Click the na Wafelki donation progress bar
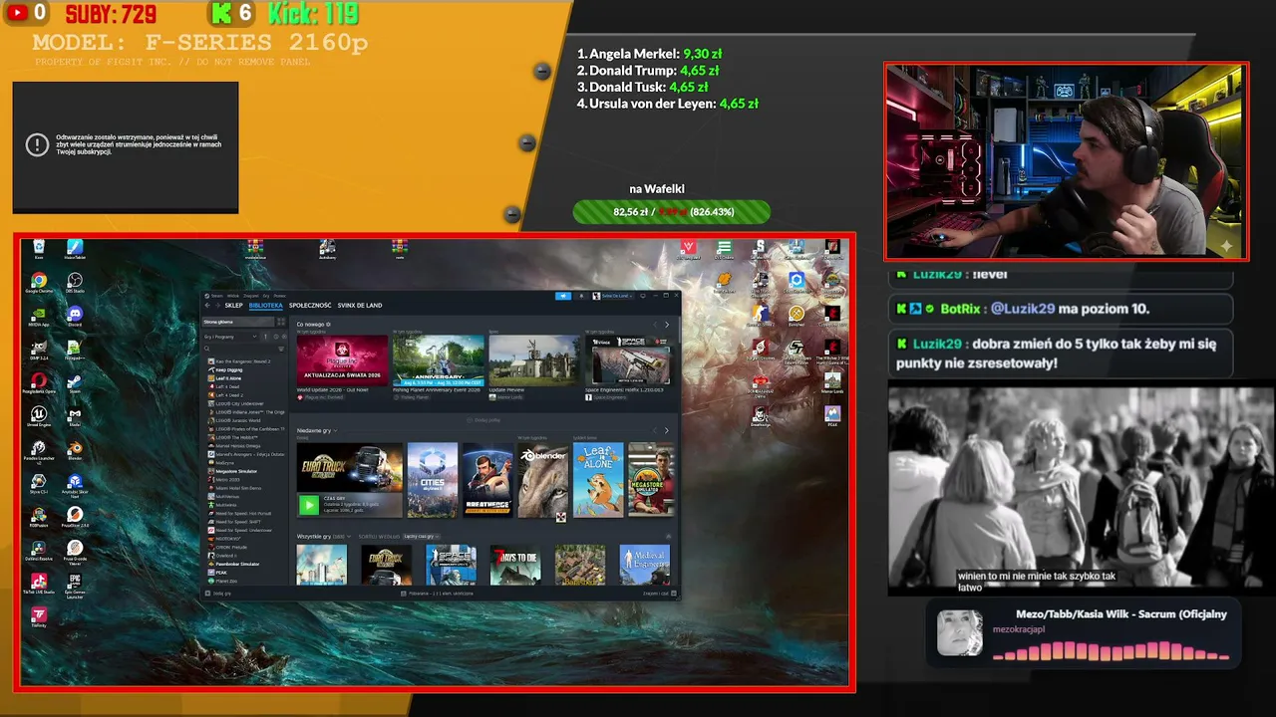Viewport: 1276px width, 717px height. [x=672, y=212]
